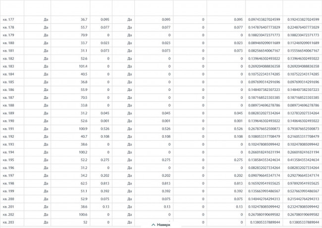Click the cell 0.147876407773029
The height and width of the screenshot is (228, 322).
[264, 27]
